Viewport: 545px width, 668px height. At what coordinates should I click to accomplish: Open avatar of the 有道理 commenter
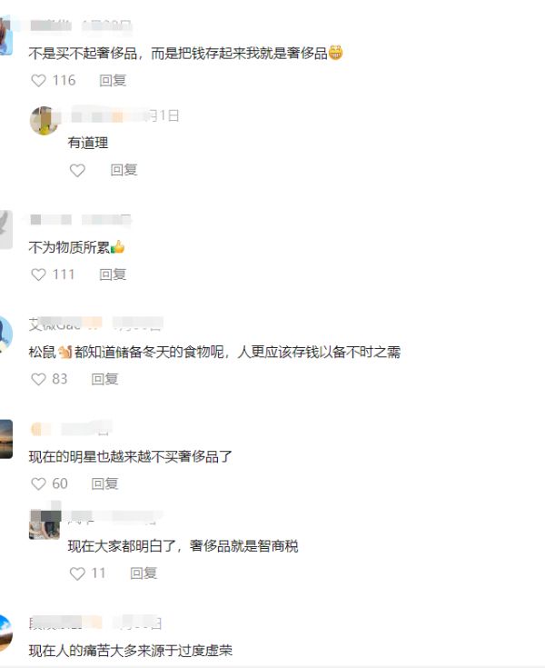[x=44, y=121]
